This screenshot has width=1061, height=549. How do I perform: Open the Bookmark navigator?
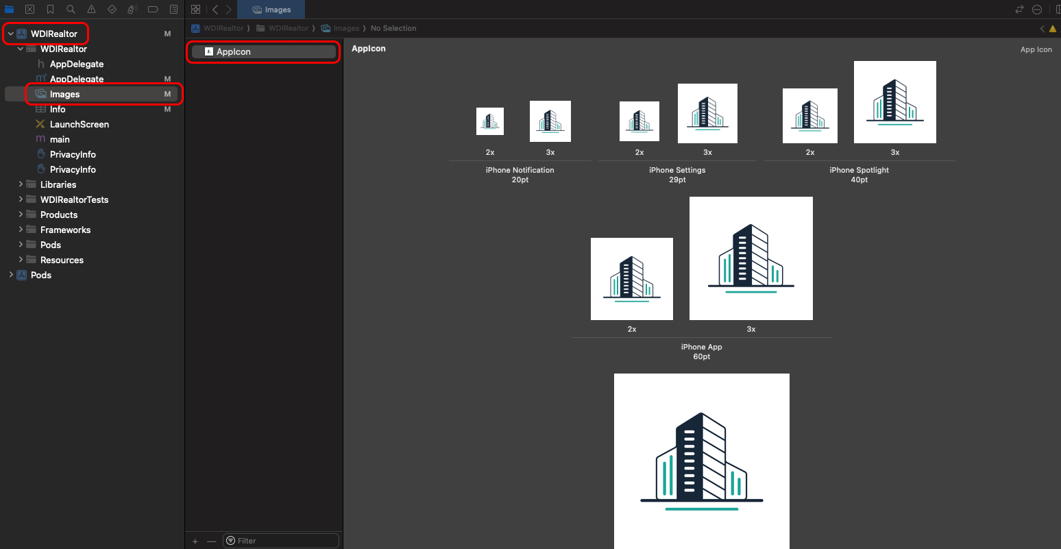pos(50,10)
